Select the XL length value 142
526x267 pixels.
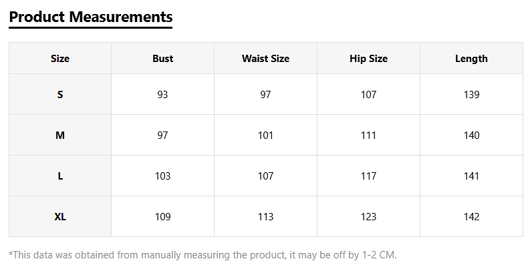[x=471, y=217]
